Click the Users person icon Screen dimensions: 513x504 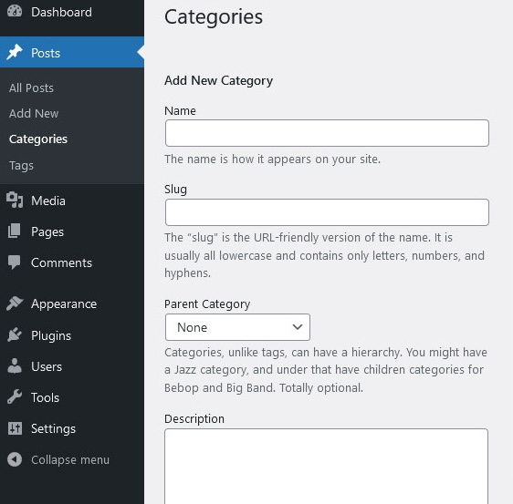point(15,365)
